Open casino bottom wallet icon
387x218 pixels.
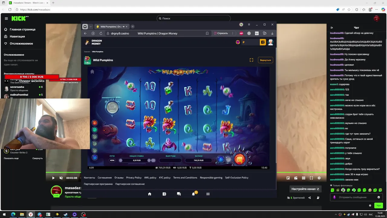(164, 194)
